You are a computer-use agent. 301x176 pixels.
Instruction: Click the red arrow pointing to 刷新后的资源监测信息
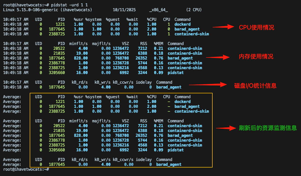tap(226, 128)
